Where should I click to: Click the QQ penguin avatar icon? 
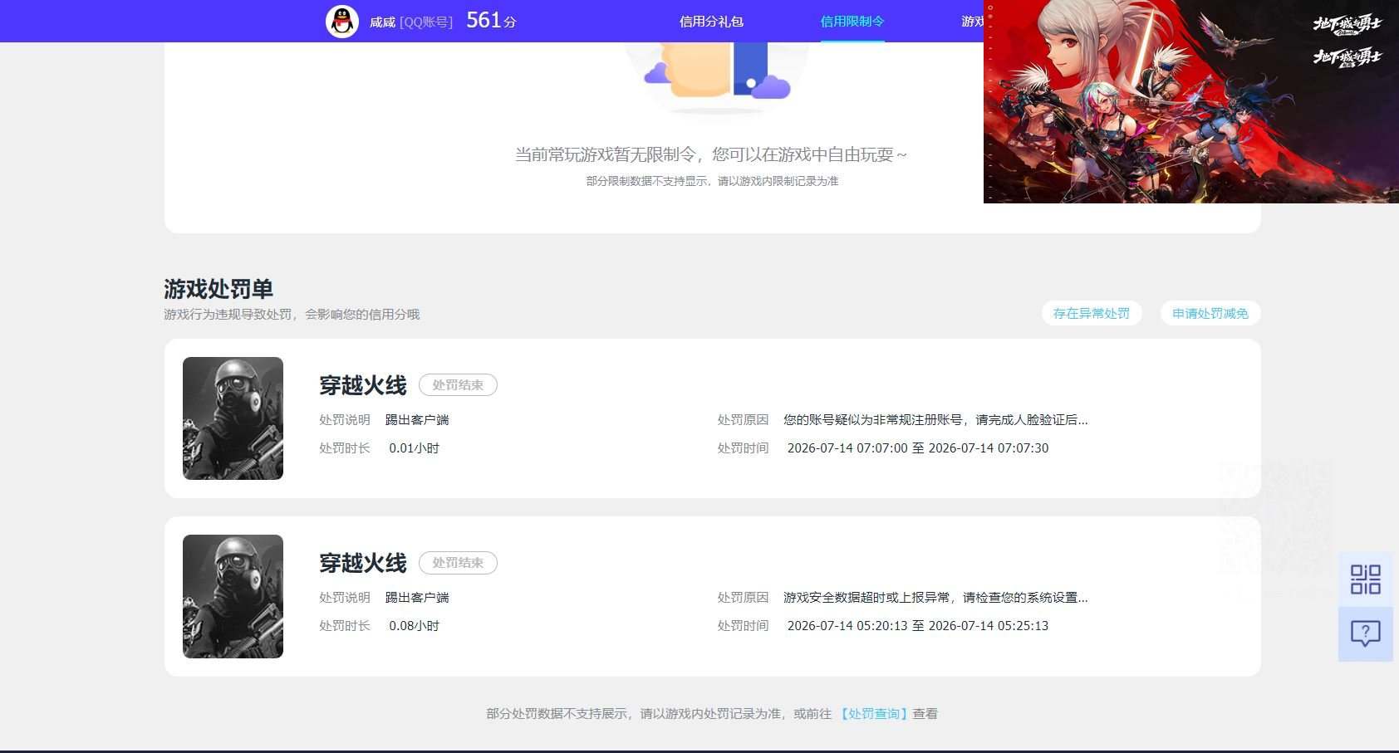[x=341, y=21]
